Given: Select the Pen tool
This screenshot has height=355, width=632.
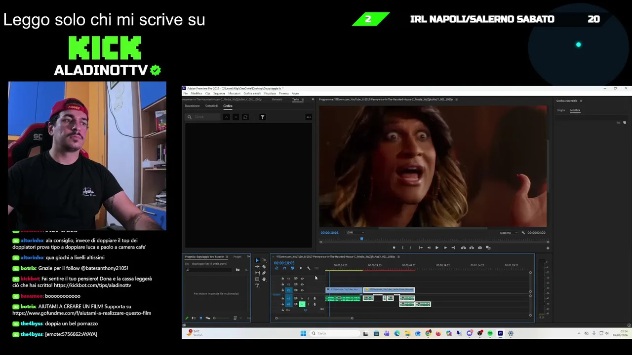Looking at the screenshot, I should tap(264, 273).
